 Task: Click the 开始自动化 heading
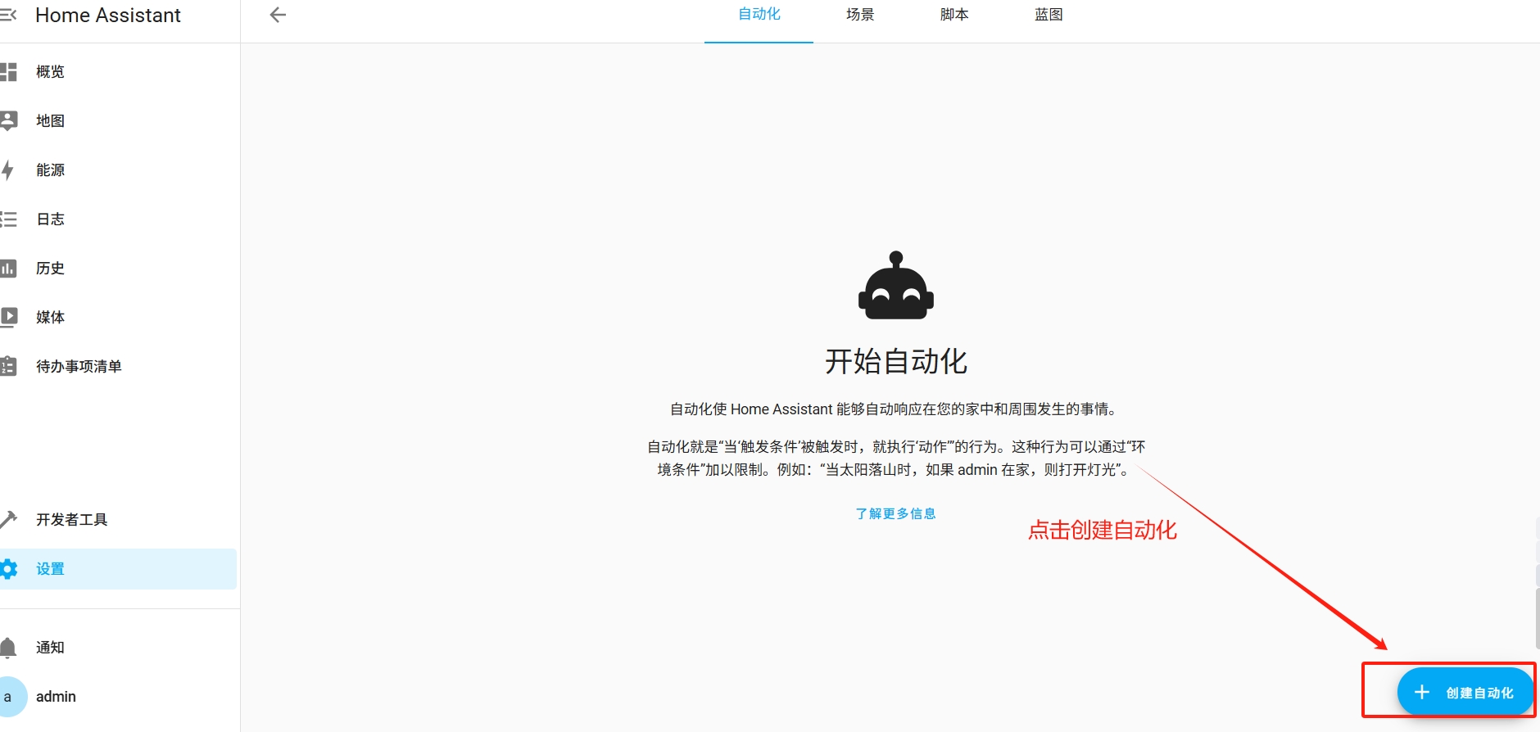click(896, 361)
